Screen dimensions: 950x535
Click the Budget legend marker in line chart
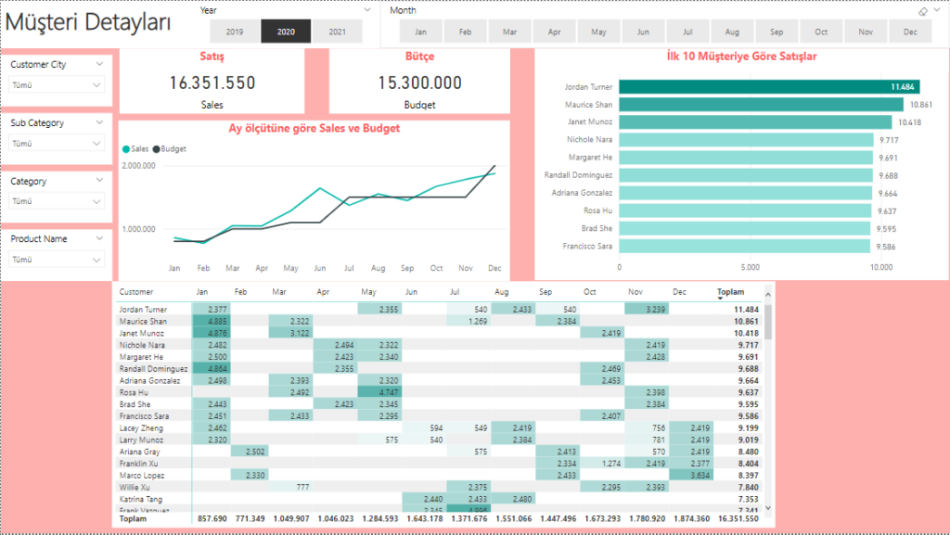(x=157, y=148)
